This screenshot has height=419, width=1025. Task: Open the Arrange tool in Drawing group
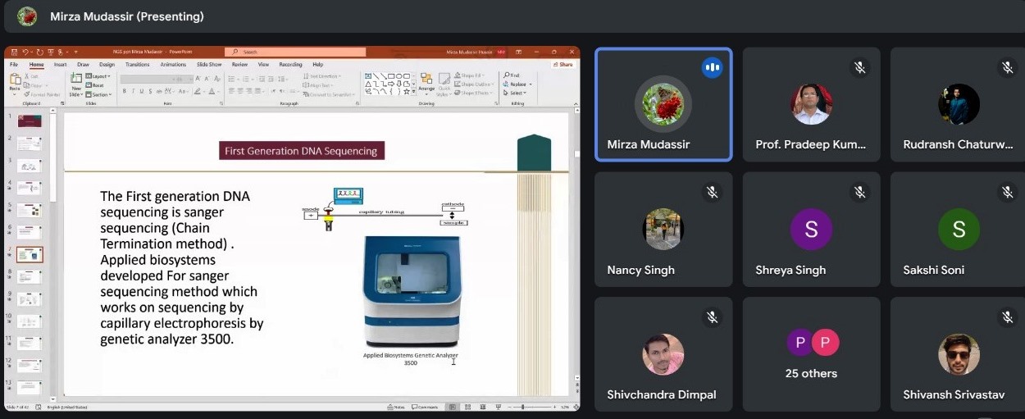(x=426, y=82)
